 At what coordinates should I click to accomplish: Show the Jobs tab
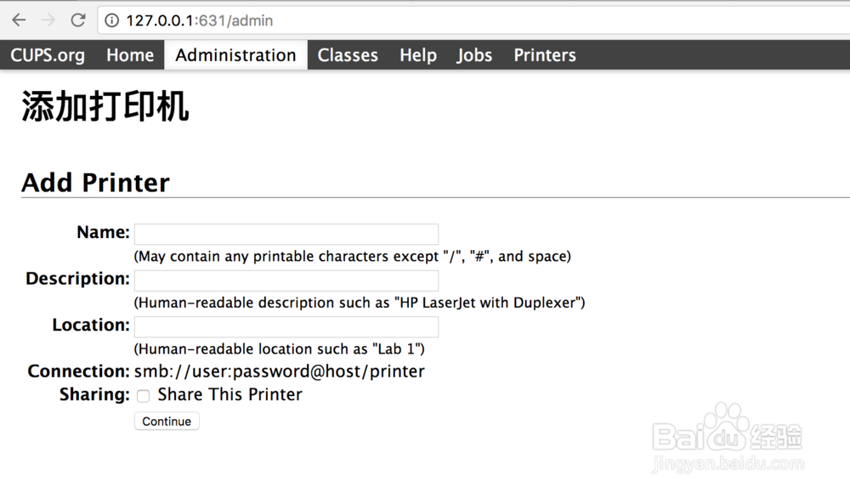click(474, 55)
